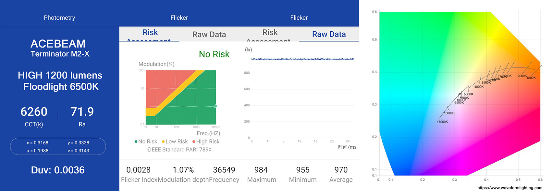The width and height of the screenshot is (552, 191).
Task: Click the blue lux waveform line
Action: tap(302, 59)
